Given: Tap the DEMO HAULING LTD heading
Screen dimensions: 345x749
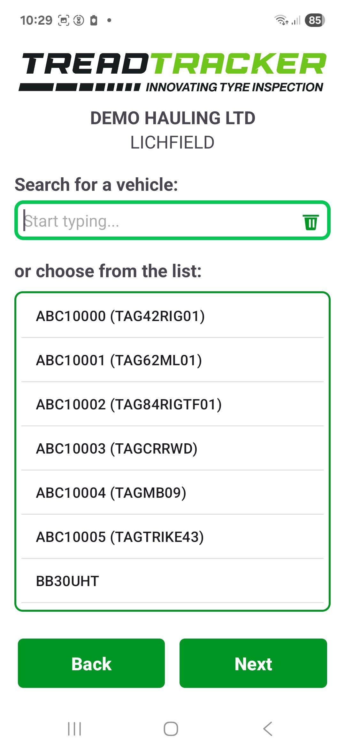Looking at the screenshot, I should pyautogui.click(x=172, y=118).
